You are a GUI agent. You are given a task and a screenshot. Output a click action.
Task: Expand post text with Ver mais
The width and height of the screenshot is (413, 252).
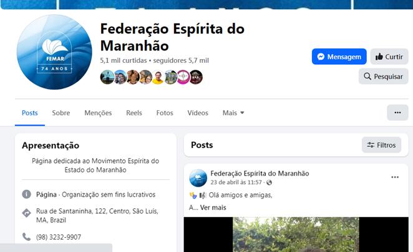tap(213, 207)
